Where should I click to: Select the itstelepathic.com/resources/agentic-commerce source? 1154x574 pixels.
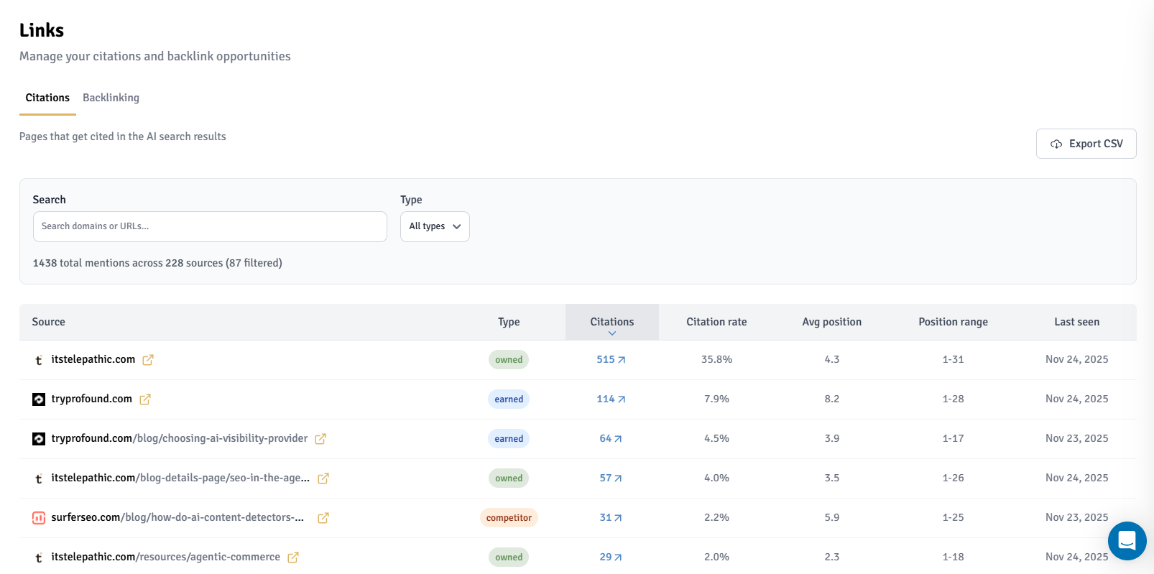166,557
